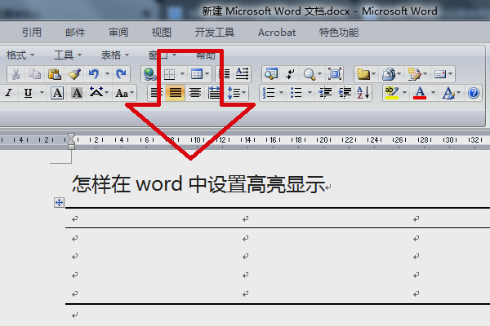Click the Copy icon
490x326 pixels.
(x=34, y=74)
